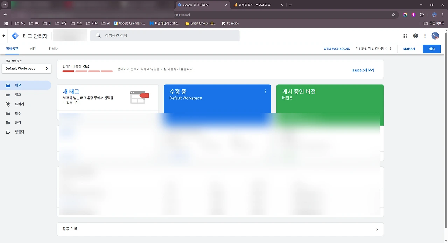Switch to the 관리자 tab
Screen dimensions: 448x243
pyautogui.click(x=52, y=49)
